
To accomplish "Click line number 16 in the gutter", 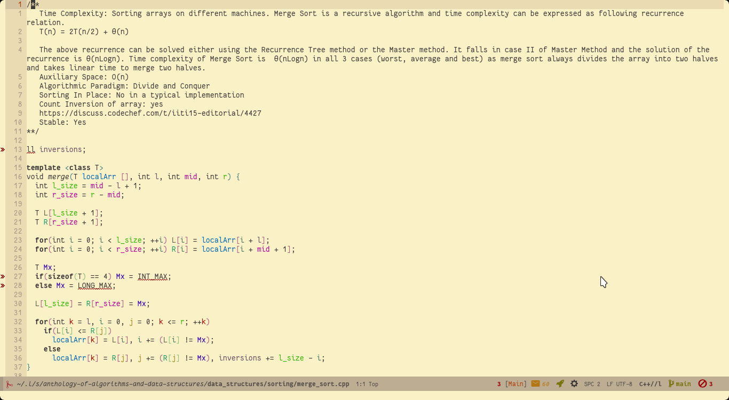I will pyautogui.click(x=18, y=177).
